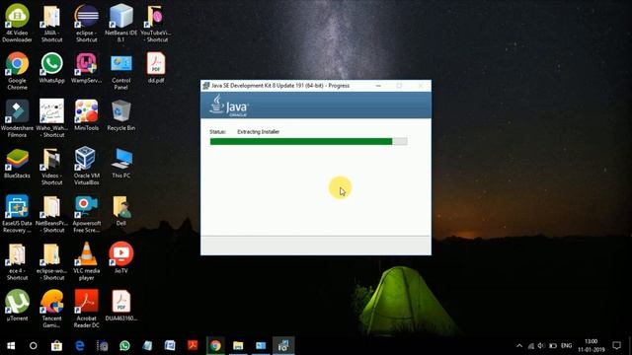Open Microsoft Word from the taskbar
The height and width of the screenshot is (355, 632).
170,345
